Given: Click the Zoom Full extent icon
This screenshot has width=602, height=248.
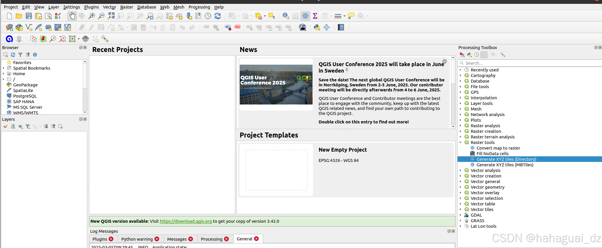Looking at the screenshot, I should click(111, 16).
